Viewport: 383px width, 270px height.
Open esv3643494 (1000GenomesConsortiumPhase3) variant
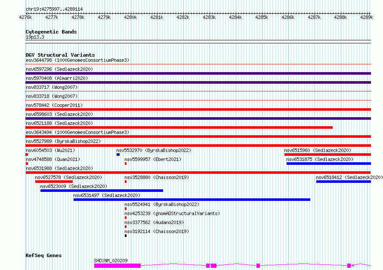[77, 132]
